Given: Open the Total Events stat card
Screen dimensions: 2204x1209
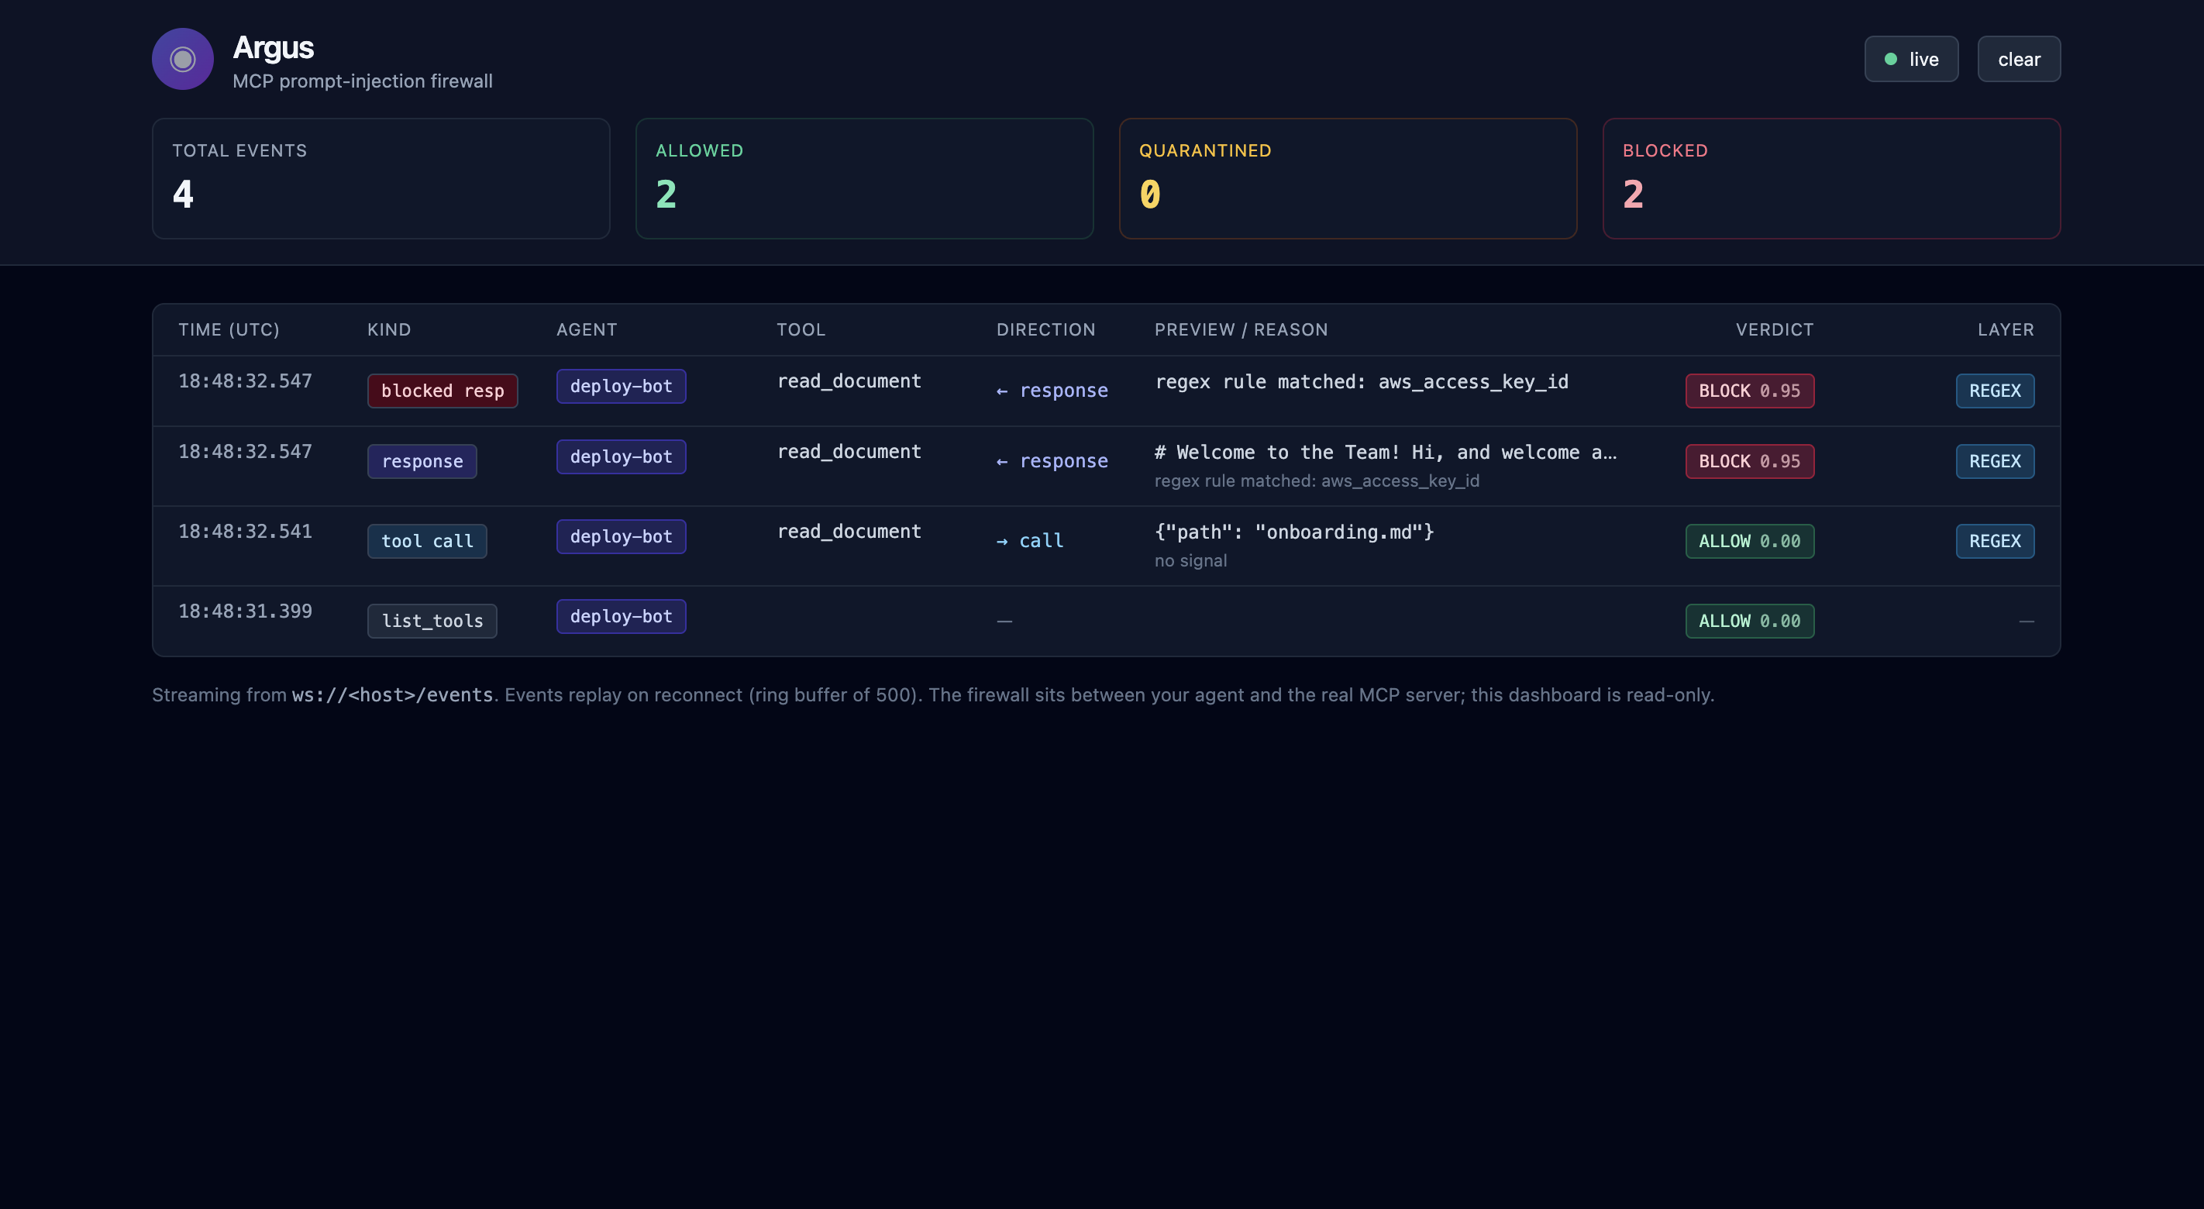Looking at the screenshot, I should point(381,178).
